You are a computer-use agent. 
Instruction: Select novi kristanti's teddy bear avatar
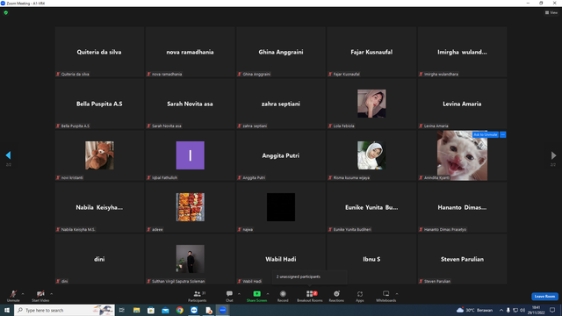coord(99,155)
